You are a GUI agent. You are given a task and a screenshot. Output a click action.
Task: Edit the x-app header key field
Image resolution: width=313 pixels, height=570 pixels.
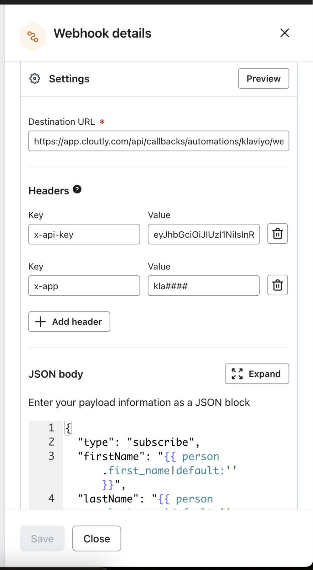click(84, 286)
